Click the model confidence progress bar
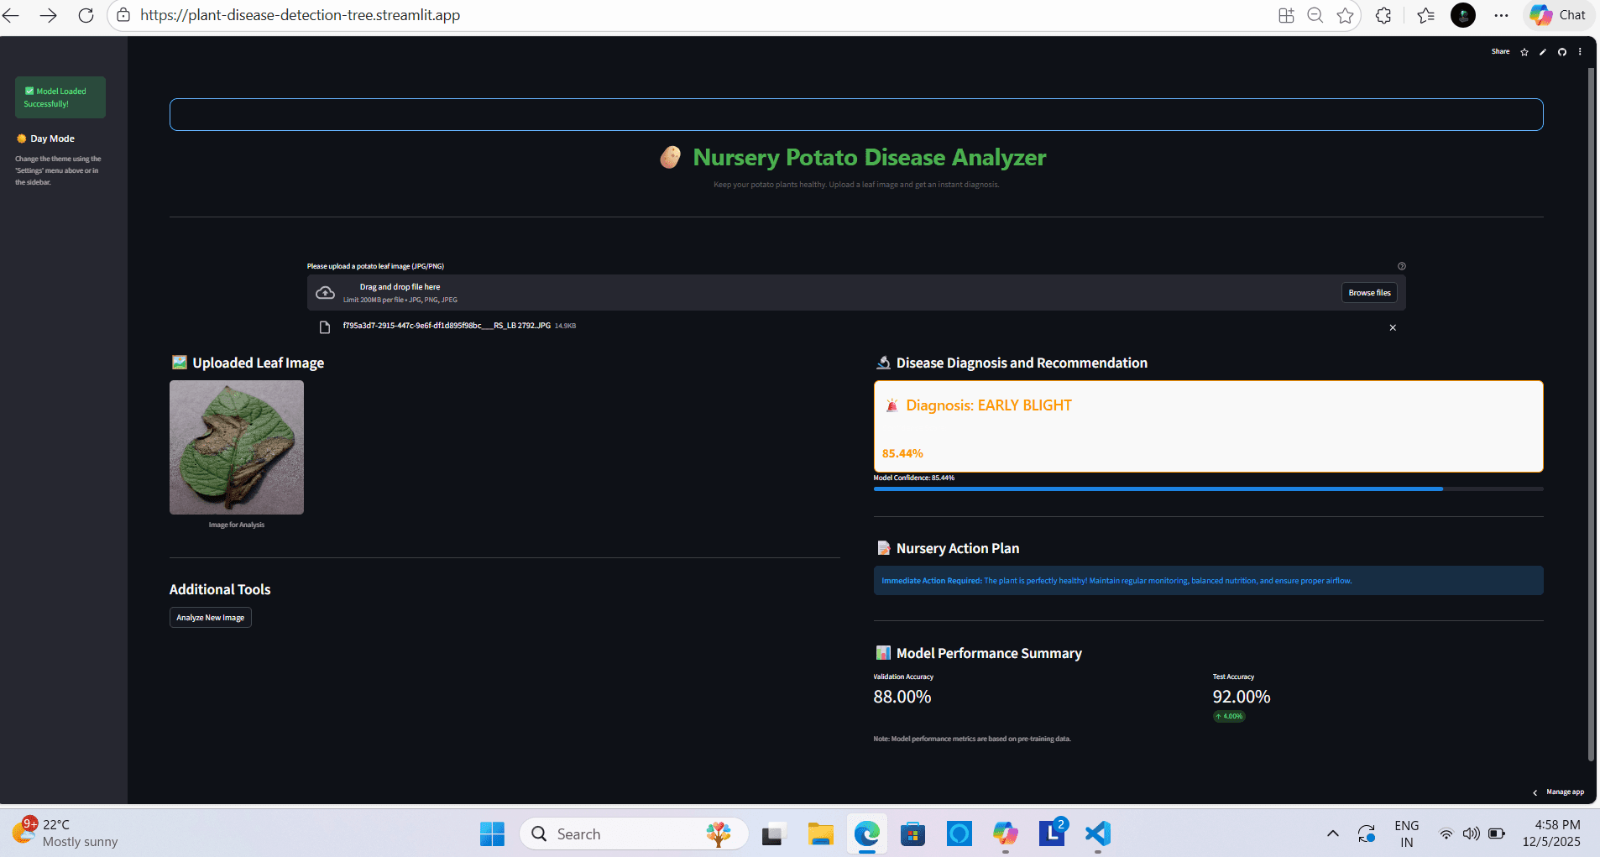1600x857 pixels. (1208, 489)
